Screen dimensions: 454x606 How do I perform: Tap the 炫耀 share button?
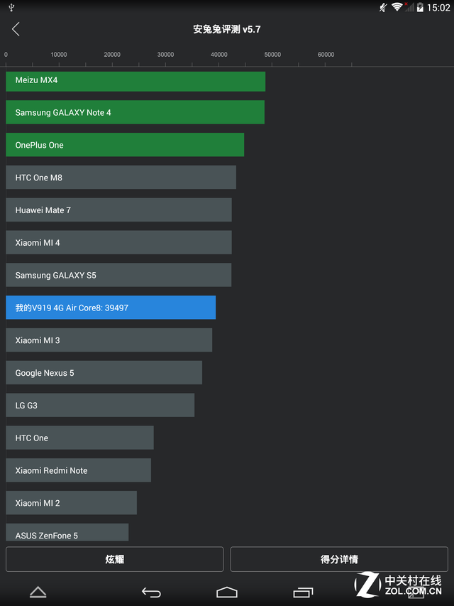tap(115, 559)
